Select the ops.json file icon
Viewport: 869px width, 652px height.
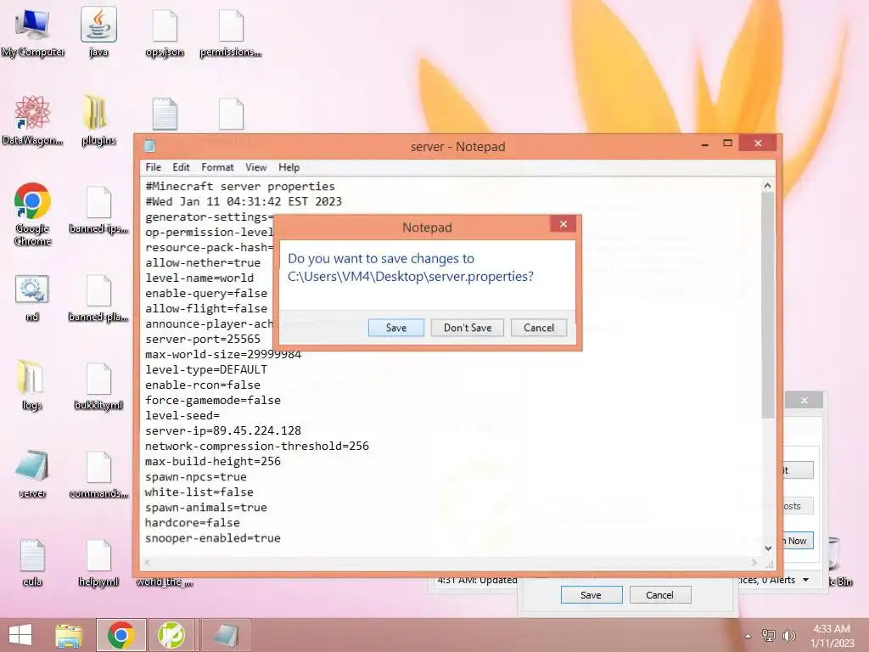click(x=165, y=33)
